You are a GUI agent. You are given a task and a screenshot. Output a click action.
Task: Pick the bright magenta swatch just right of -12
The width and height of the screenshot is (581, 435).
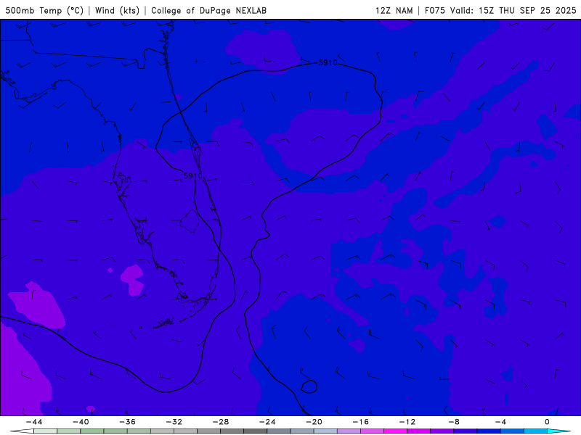[419, 431]
